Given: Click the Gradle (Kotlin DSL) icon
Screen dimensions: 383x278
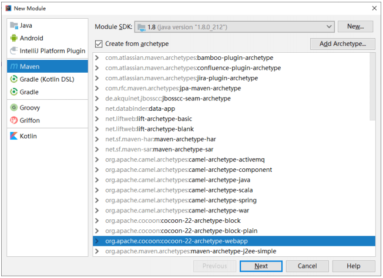Looking at the screenshot, I should (14, 79).
